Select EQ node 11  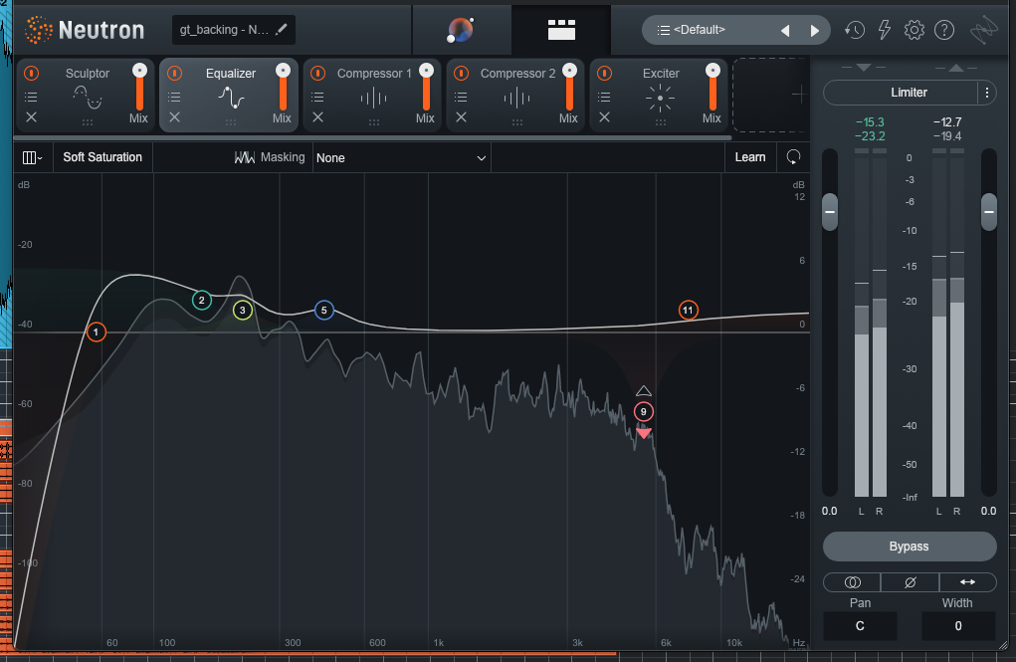689,310
